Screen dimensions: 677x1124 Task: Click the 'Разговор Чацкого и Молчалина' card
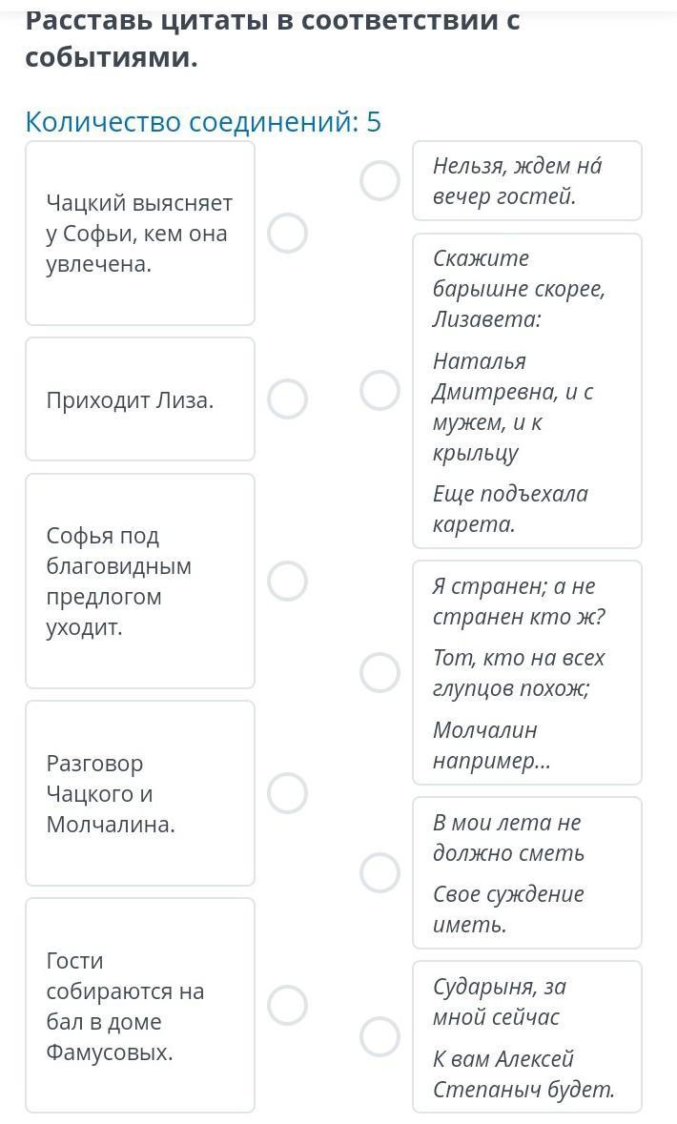[x=140, y=793]
